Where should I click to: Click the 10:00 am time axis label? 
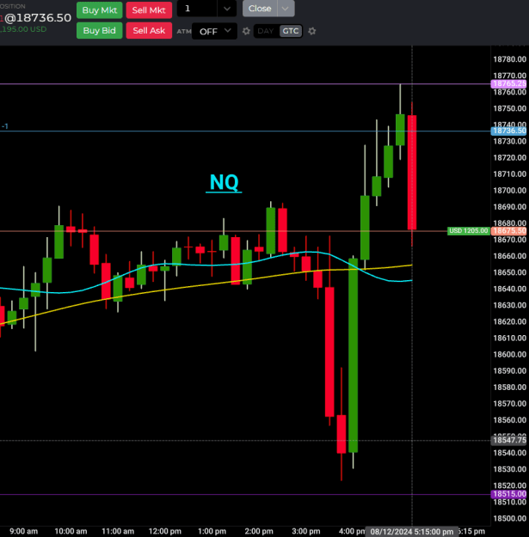click(71, 531)
